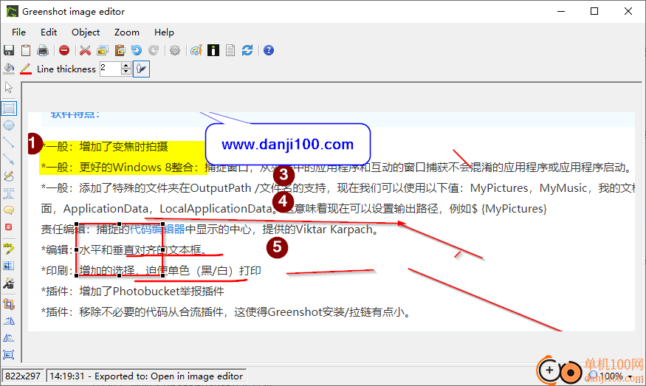Image resolution: width=646 pixels, height=386 pixels.
Task: Decrease line thickness with down arrow
Action: (x=126, y=72)
